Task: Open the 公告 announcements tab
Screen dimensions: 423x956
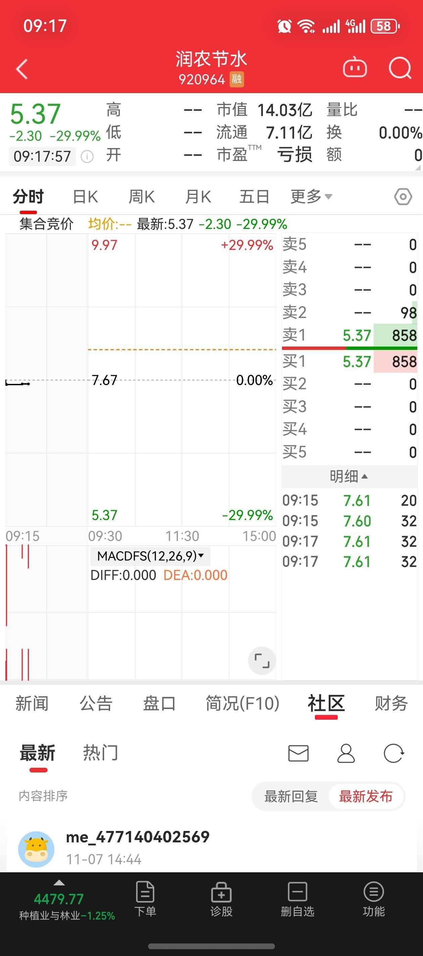Action: [96, 703]
